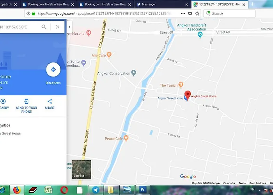The height and width of the screenshot is (195, 273).
Task: Open the folder icon in taskbar
Action: tap(111, 190)
